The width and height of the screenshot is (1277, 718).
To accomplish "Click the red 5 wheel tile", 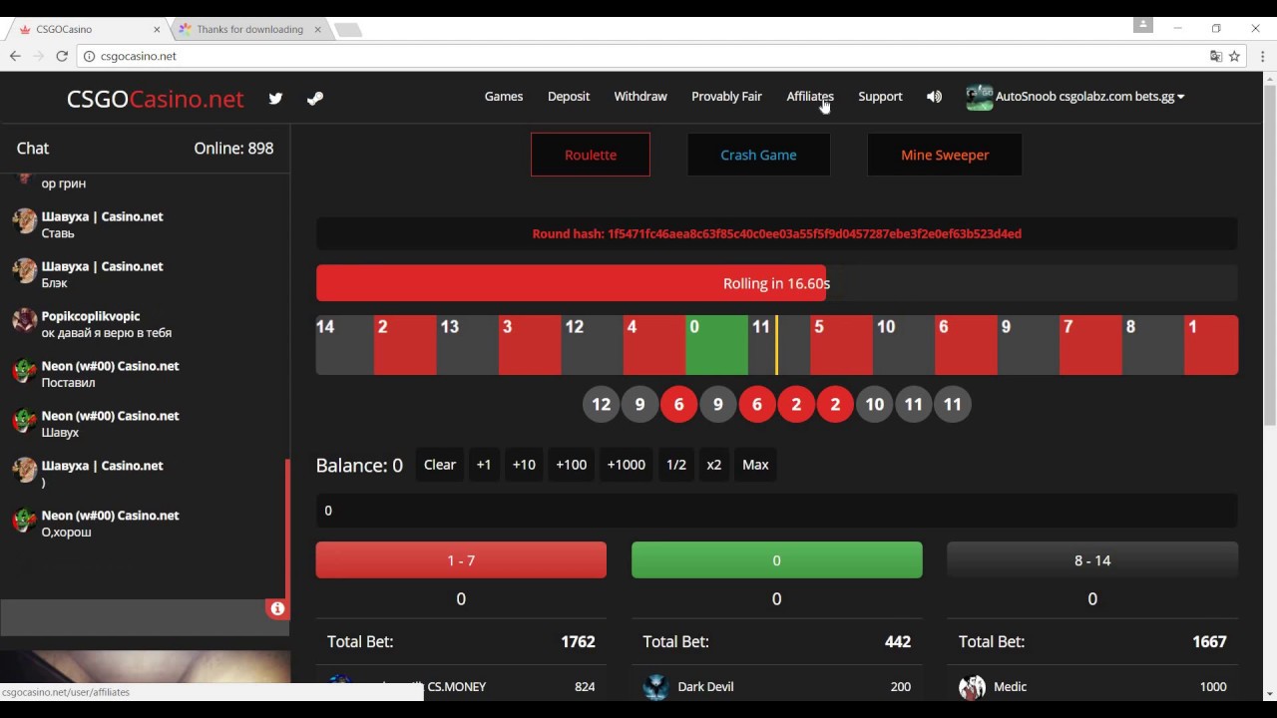I will tap(841, 345).
